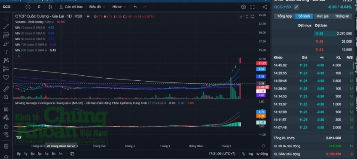The width and height of the screenshot is (357, 159).
Task: Open Các chỉ báo indicators
Action: 71,7
